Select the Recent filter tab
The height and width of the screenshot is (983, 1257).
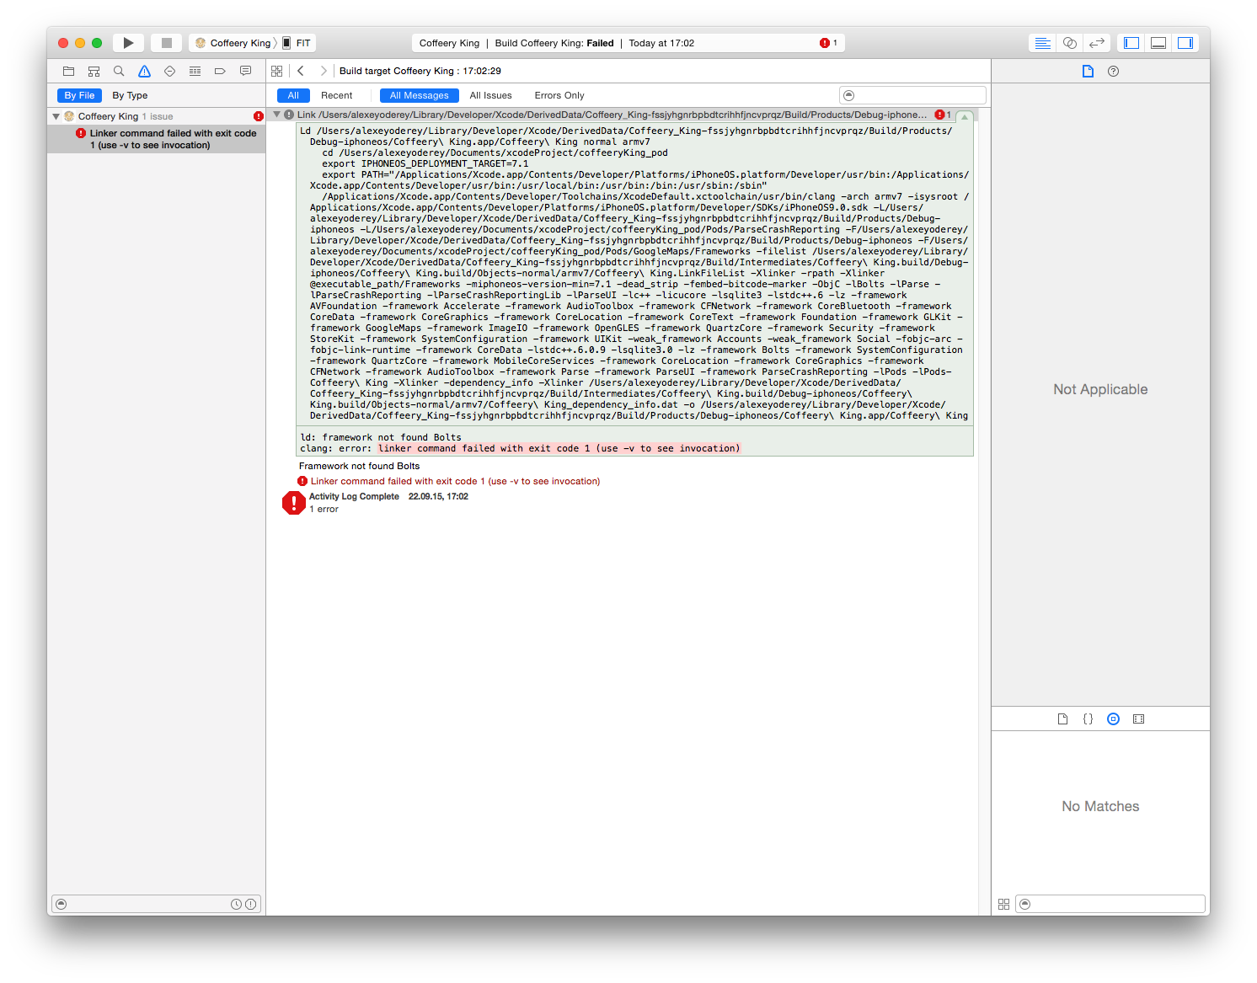tap(336, 96)
